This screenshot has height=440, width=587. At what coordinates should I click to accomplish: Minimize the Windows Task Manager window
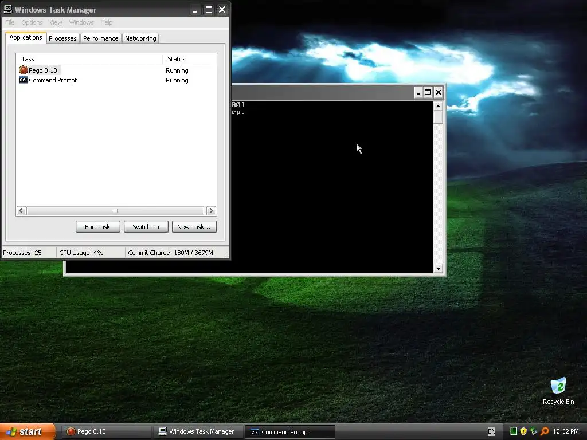click(x=194, y=10)
